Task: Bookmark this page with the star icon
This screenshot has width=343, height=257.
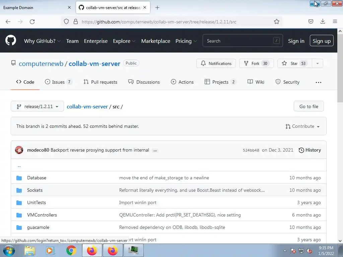Action: (276, 21)
